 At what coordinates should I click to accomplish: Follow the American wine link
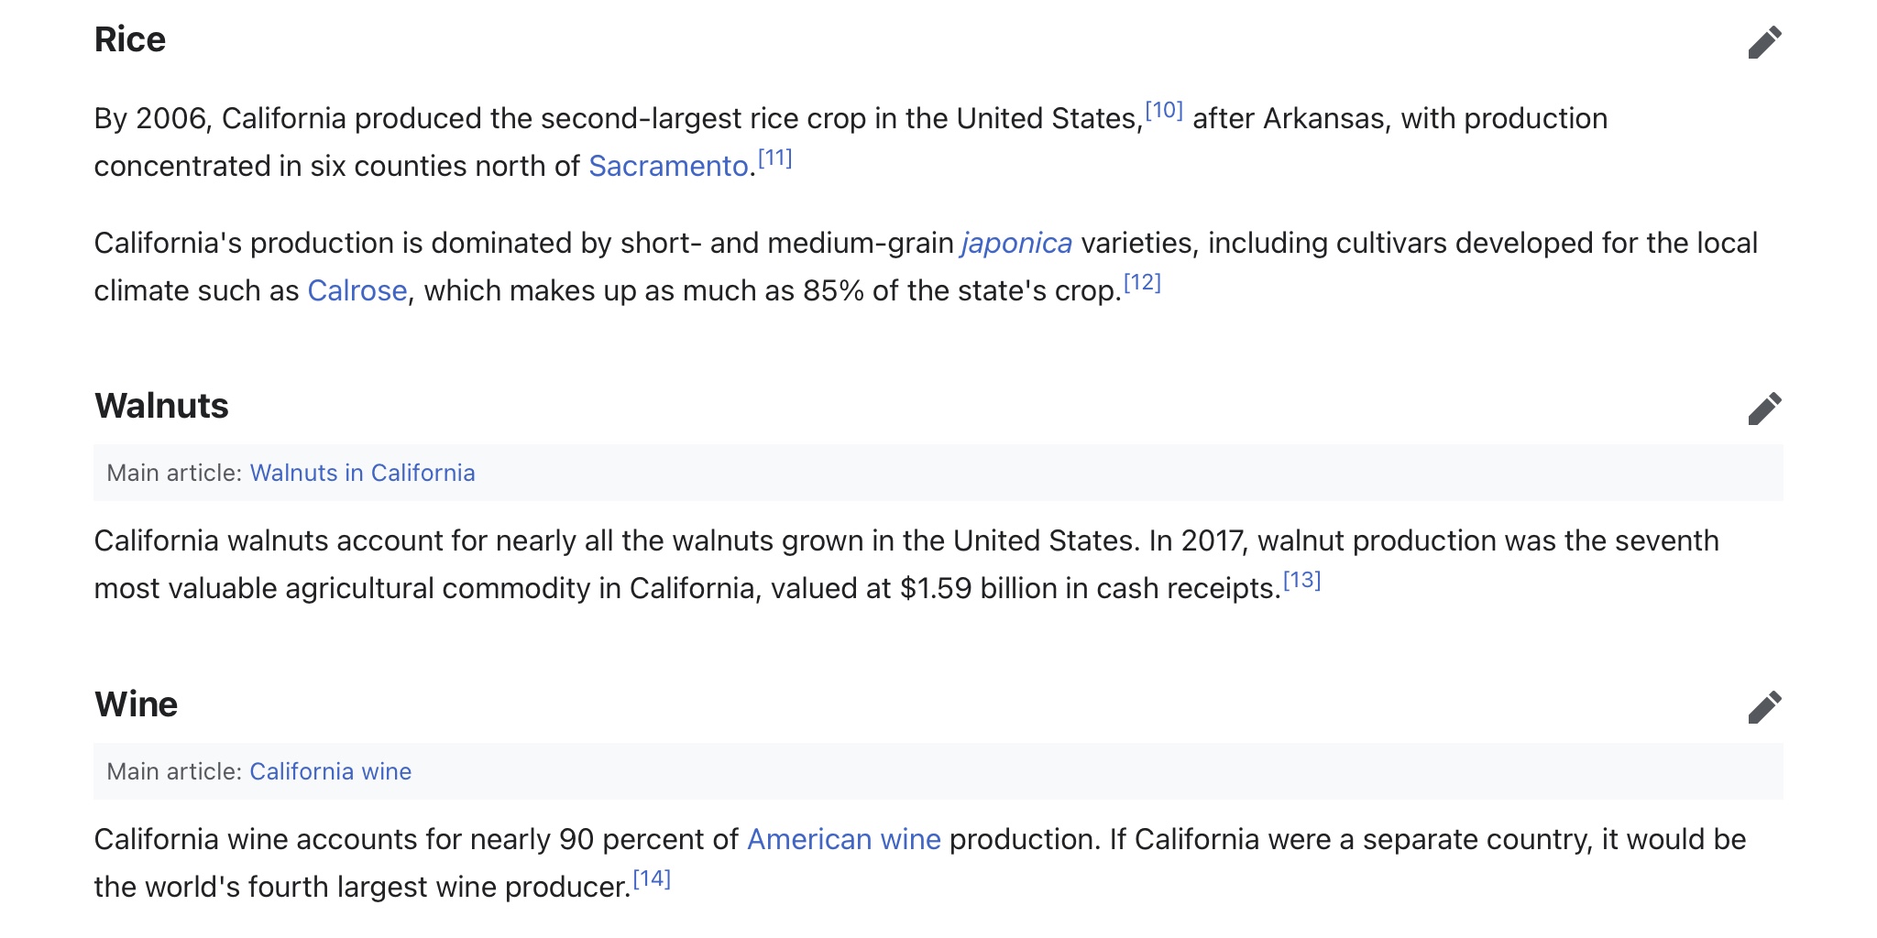click(844, 839)
